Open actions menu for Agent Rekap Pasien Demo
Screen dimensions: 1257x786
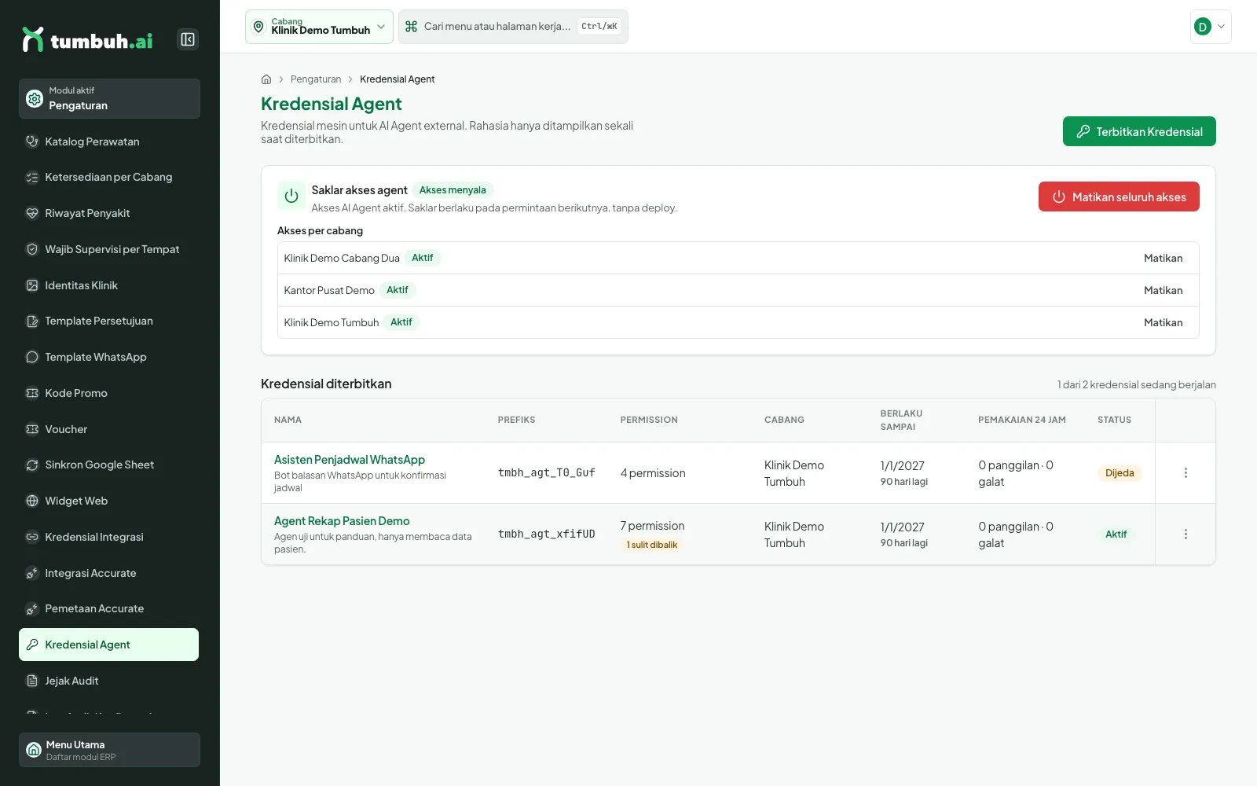(x=1186, y=534)
